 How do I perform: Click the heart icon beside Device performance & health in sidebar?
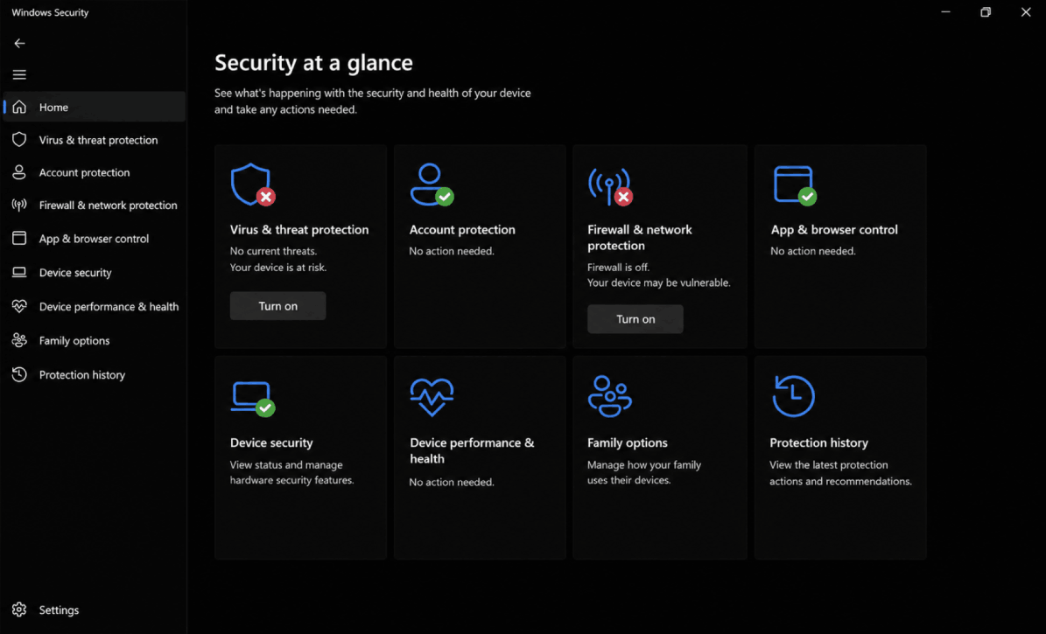tap(19, 306)
